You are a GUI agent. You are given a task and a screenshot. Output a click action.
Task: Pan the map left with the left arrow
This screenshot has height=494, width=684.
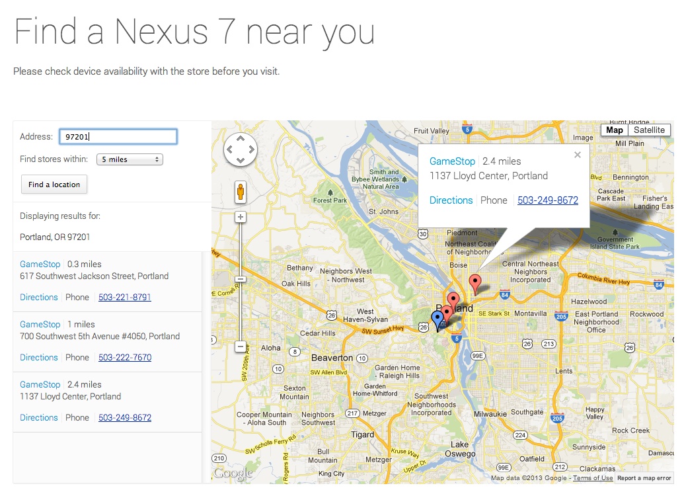click(229, 149)
